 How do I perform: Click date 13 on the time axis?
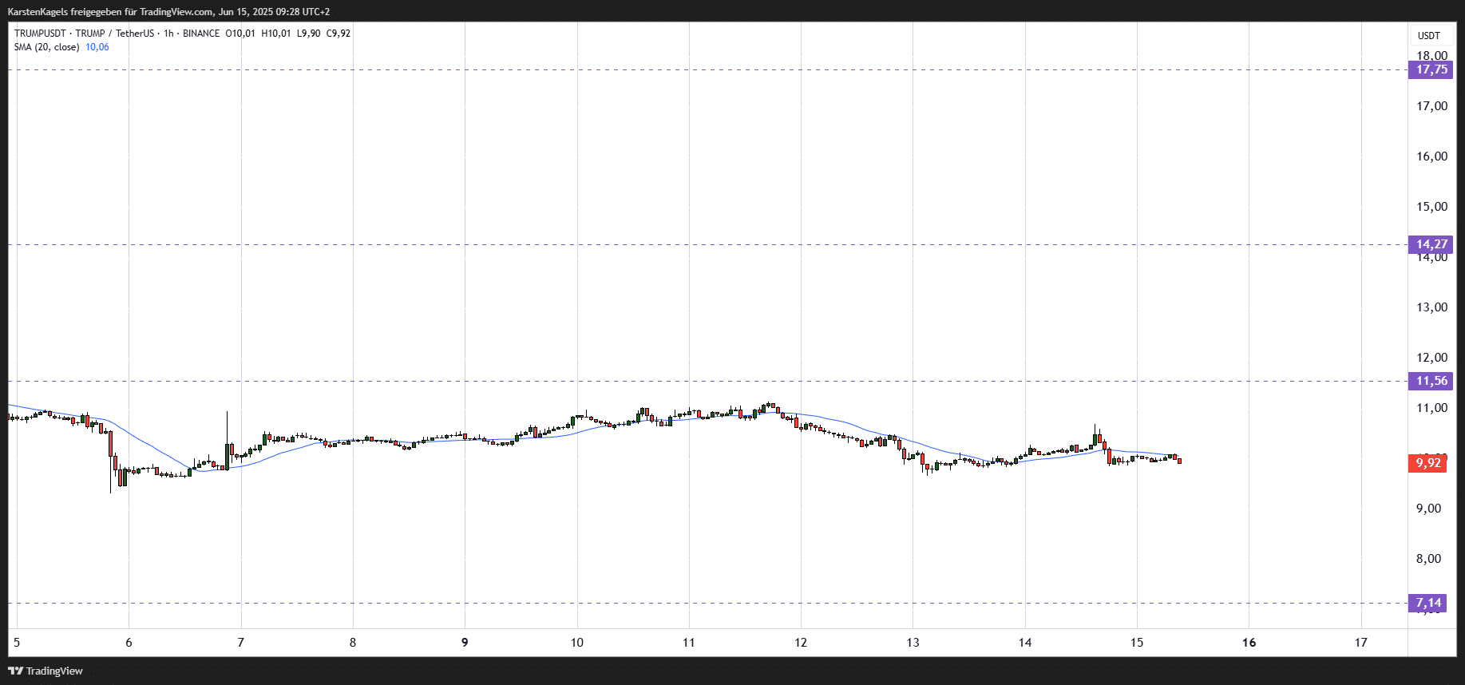pyautogui.click(x=913, y=642)
